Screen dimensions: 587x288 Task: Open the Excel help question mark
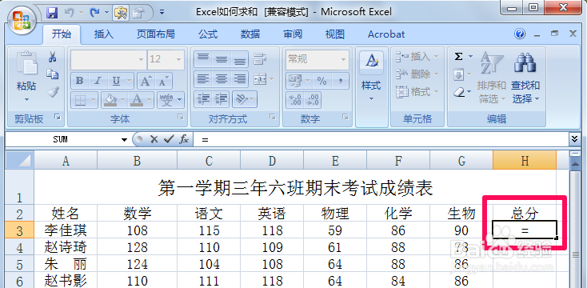[x=520, y=34]
